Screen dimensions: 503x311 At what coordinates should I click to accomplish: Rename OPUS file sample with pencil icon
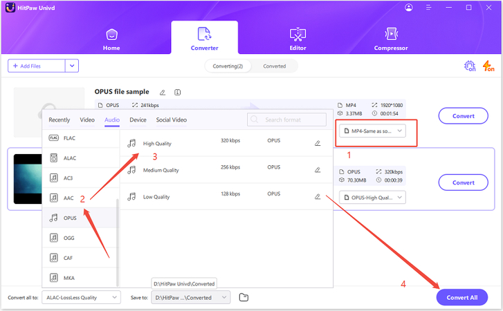(163, 93)
